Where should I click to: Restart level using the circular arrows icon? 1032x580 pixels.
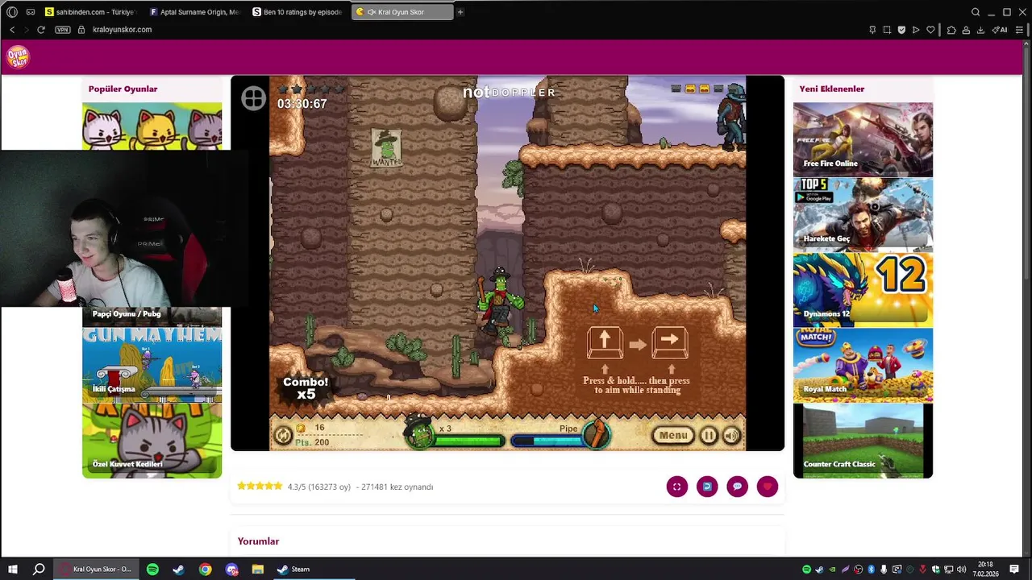point(283,435)
